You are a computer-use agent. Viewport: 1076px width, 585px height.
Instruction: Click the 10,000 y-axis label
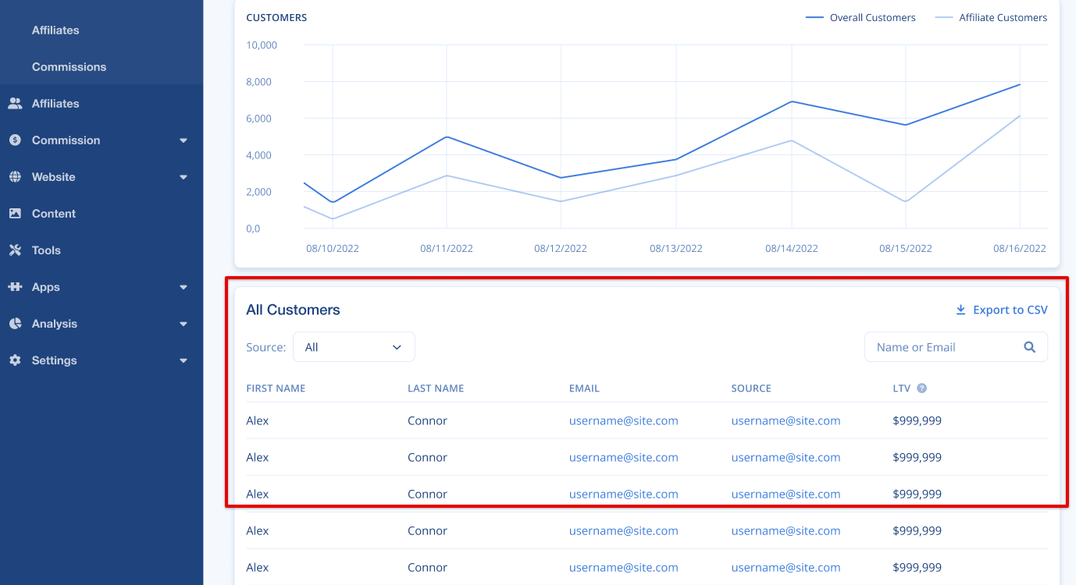262,45
